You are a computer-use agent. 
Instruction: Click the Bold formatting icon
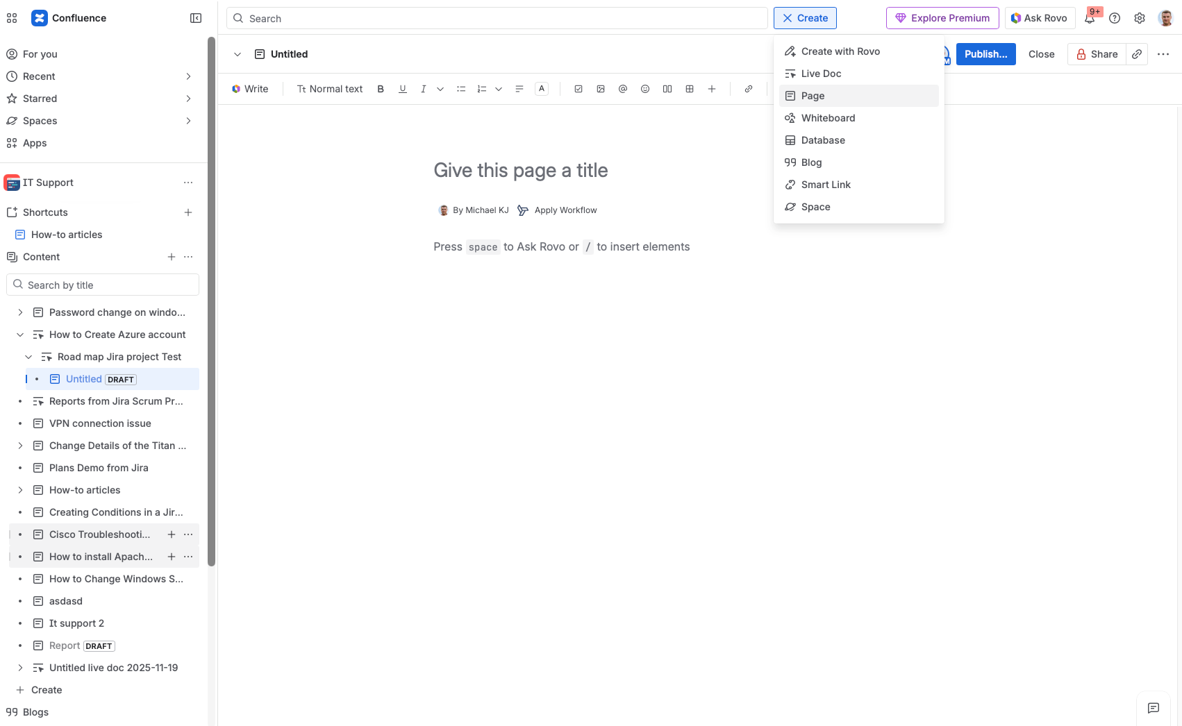point(381,89)
